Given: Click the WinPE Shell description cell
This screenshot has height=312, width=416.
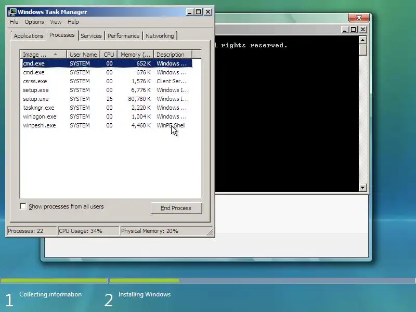Looking at the screenshot, I should point(171,125).
